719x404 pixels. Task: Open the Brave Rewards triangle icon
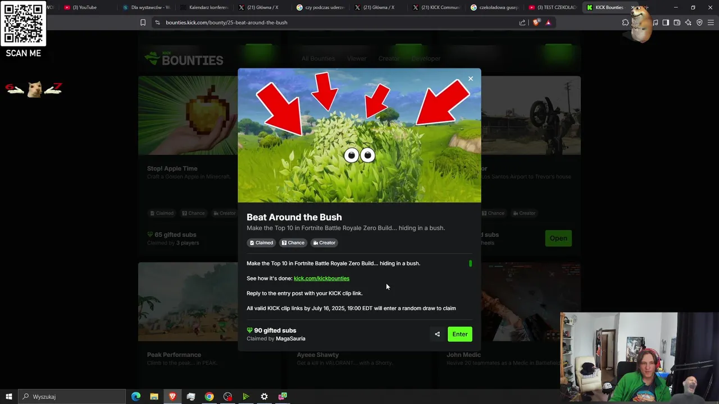pyautogui.click(x=548, y=22)
